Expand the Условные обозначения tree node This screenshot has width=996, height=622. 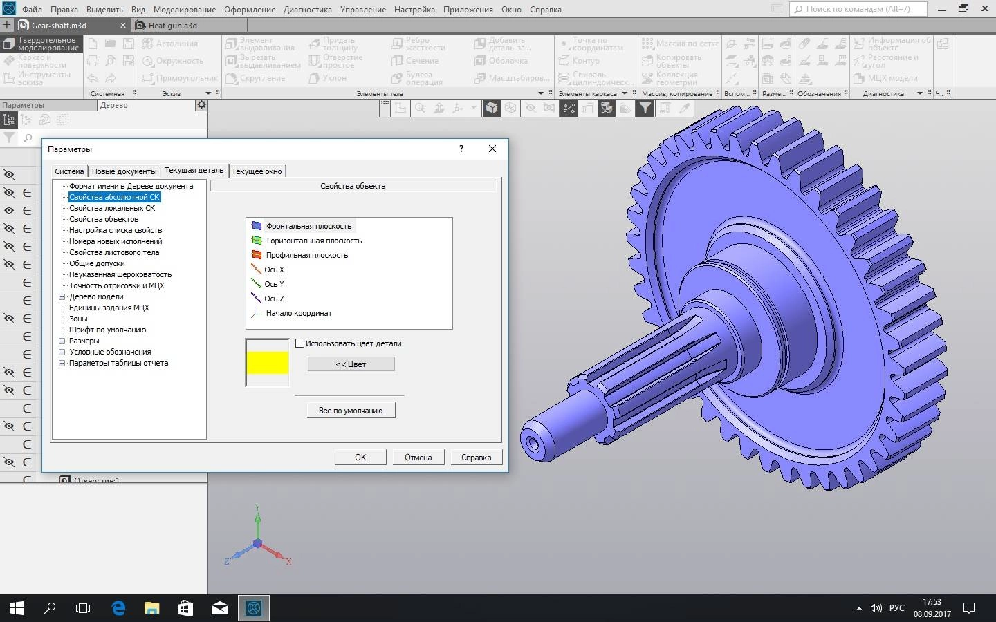tap(62, 352)
